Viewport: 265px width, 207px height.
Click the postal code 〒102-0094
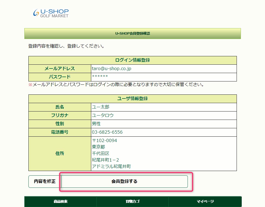click(x=104, y=141)
